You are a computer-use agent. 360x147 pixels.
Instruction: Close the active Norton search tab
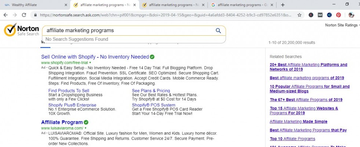pos(135,5)
